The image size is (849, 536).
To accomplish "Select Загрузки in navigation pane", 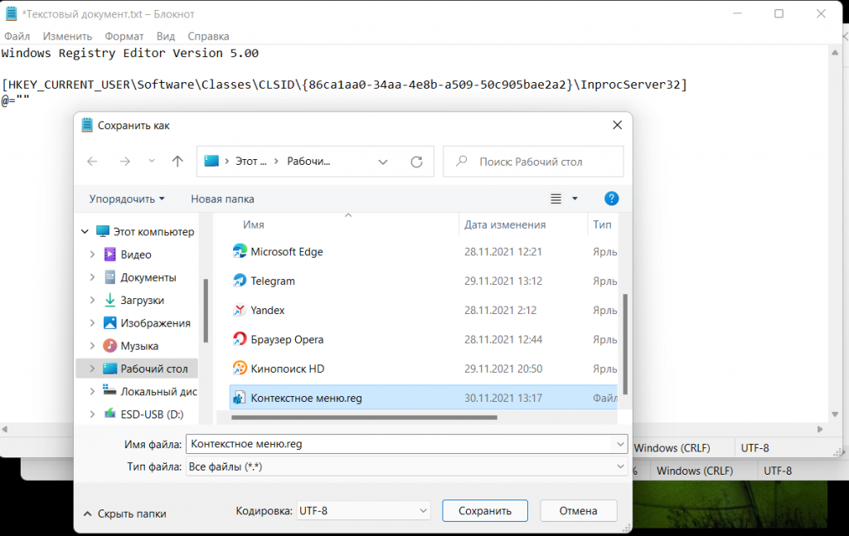I will click(x=142, y=300).
